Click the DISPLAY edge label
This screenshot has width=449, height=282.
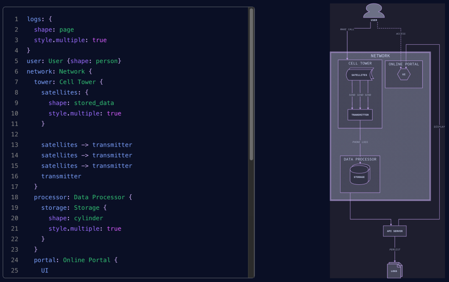439,127
